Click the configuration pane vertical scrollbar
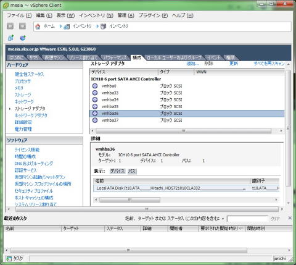Viewport: 296px width, 265px height. pos(289,128)
